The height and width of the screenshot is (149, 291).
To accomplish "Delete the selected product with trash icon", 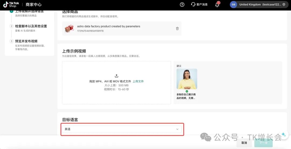I will pos(177,28).
